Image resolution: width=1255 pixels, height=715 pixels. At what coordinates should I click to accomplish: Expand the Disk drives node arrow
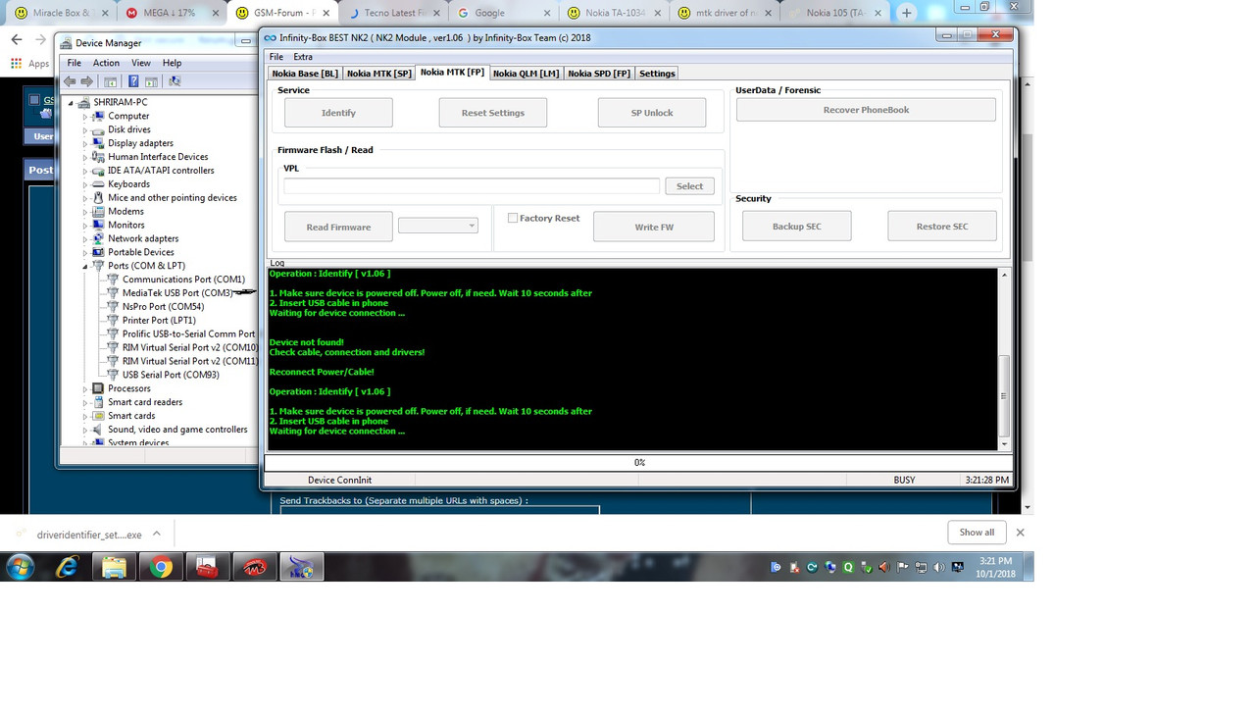click(85, 129)
